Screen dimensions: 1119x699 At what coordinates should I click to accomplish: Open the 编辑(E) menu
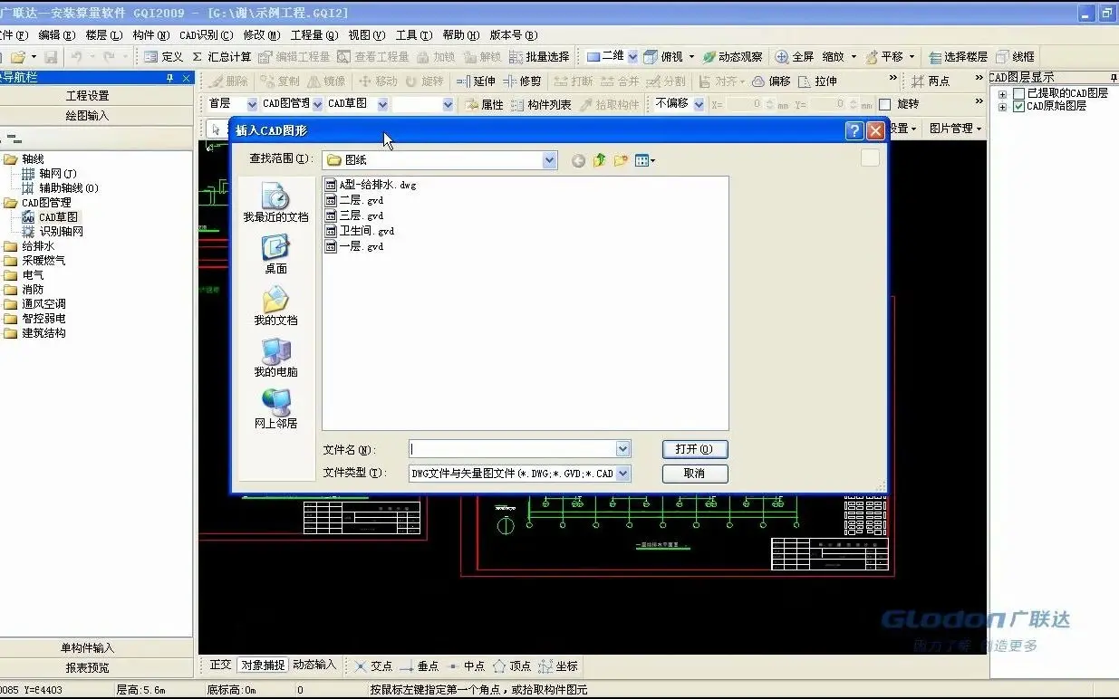(x=57, y=35)
